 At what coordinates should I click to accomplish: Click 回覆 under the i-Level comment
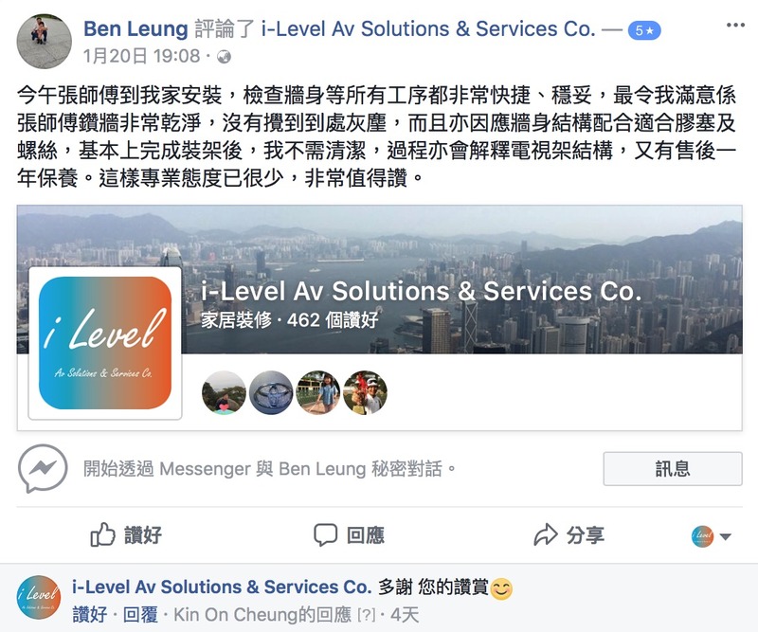tap(140, 615)
